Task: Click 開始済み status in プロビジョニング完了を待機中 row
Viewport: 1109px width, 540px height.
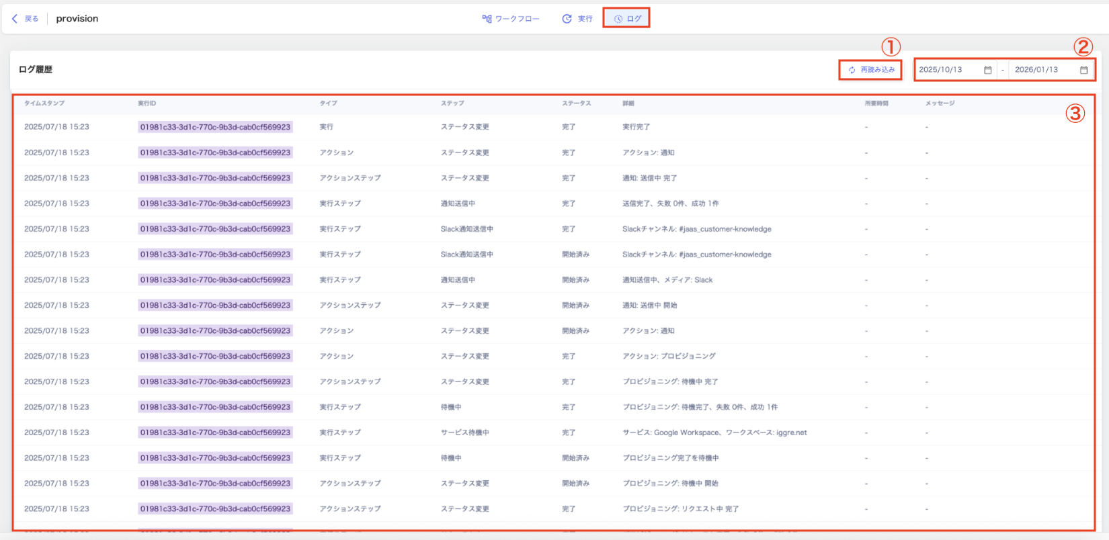Action: coord(576,458)
